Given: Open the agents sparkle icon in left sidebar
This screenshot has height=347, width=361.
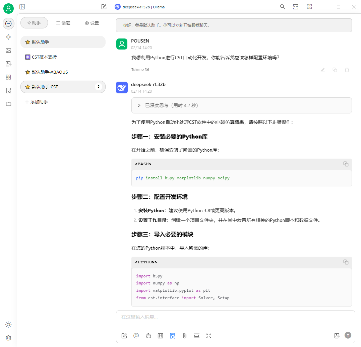Looking at the screenshot, I should (x=8, y=37).
